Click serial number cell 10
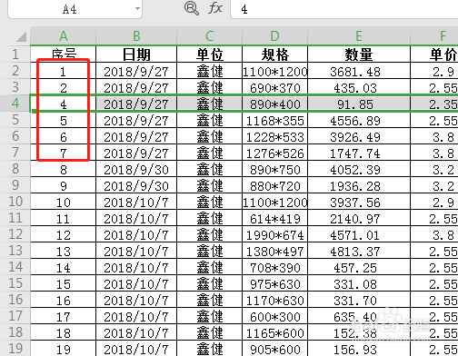 tap(63, 202)
